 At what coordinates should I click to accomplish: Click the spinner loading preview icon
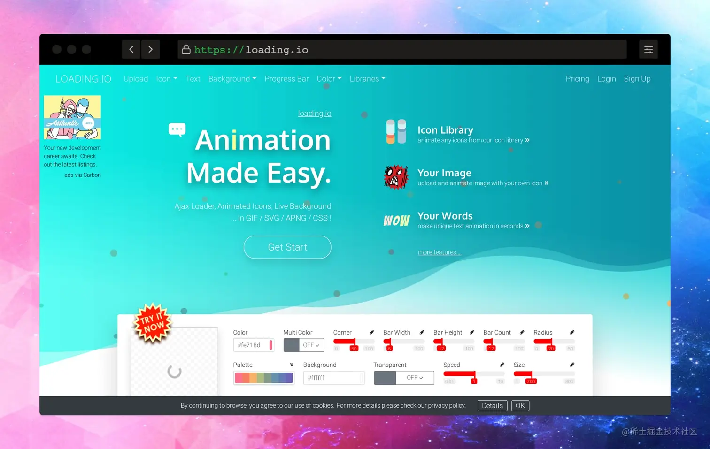pos(174,372)
